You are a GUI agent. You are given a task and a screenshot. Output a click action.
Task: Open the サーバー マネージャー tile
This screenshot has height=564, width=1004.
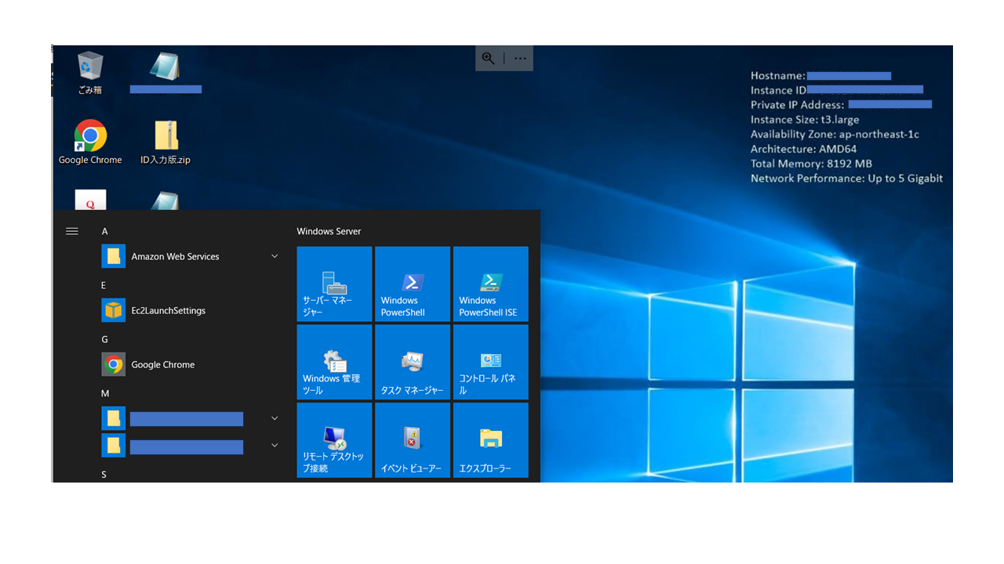pyautogui.click(x=334, y=284)
